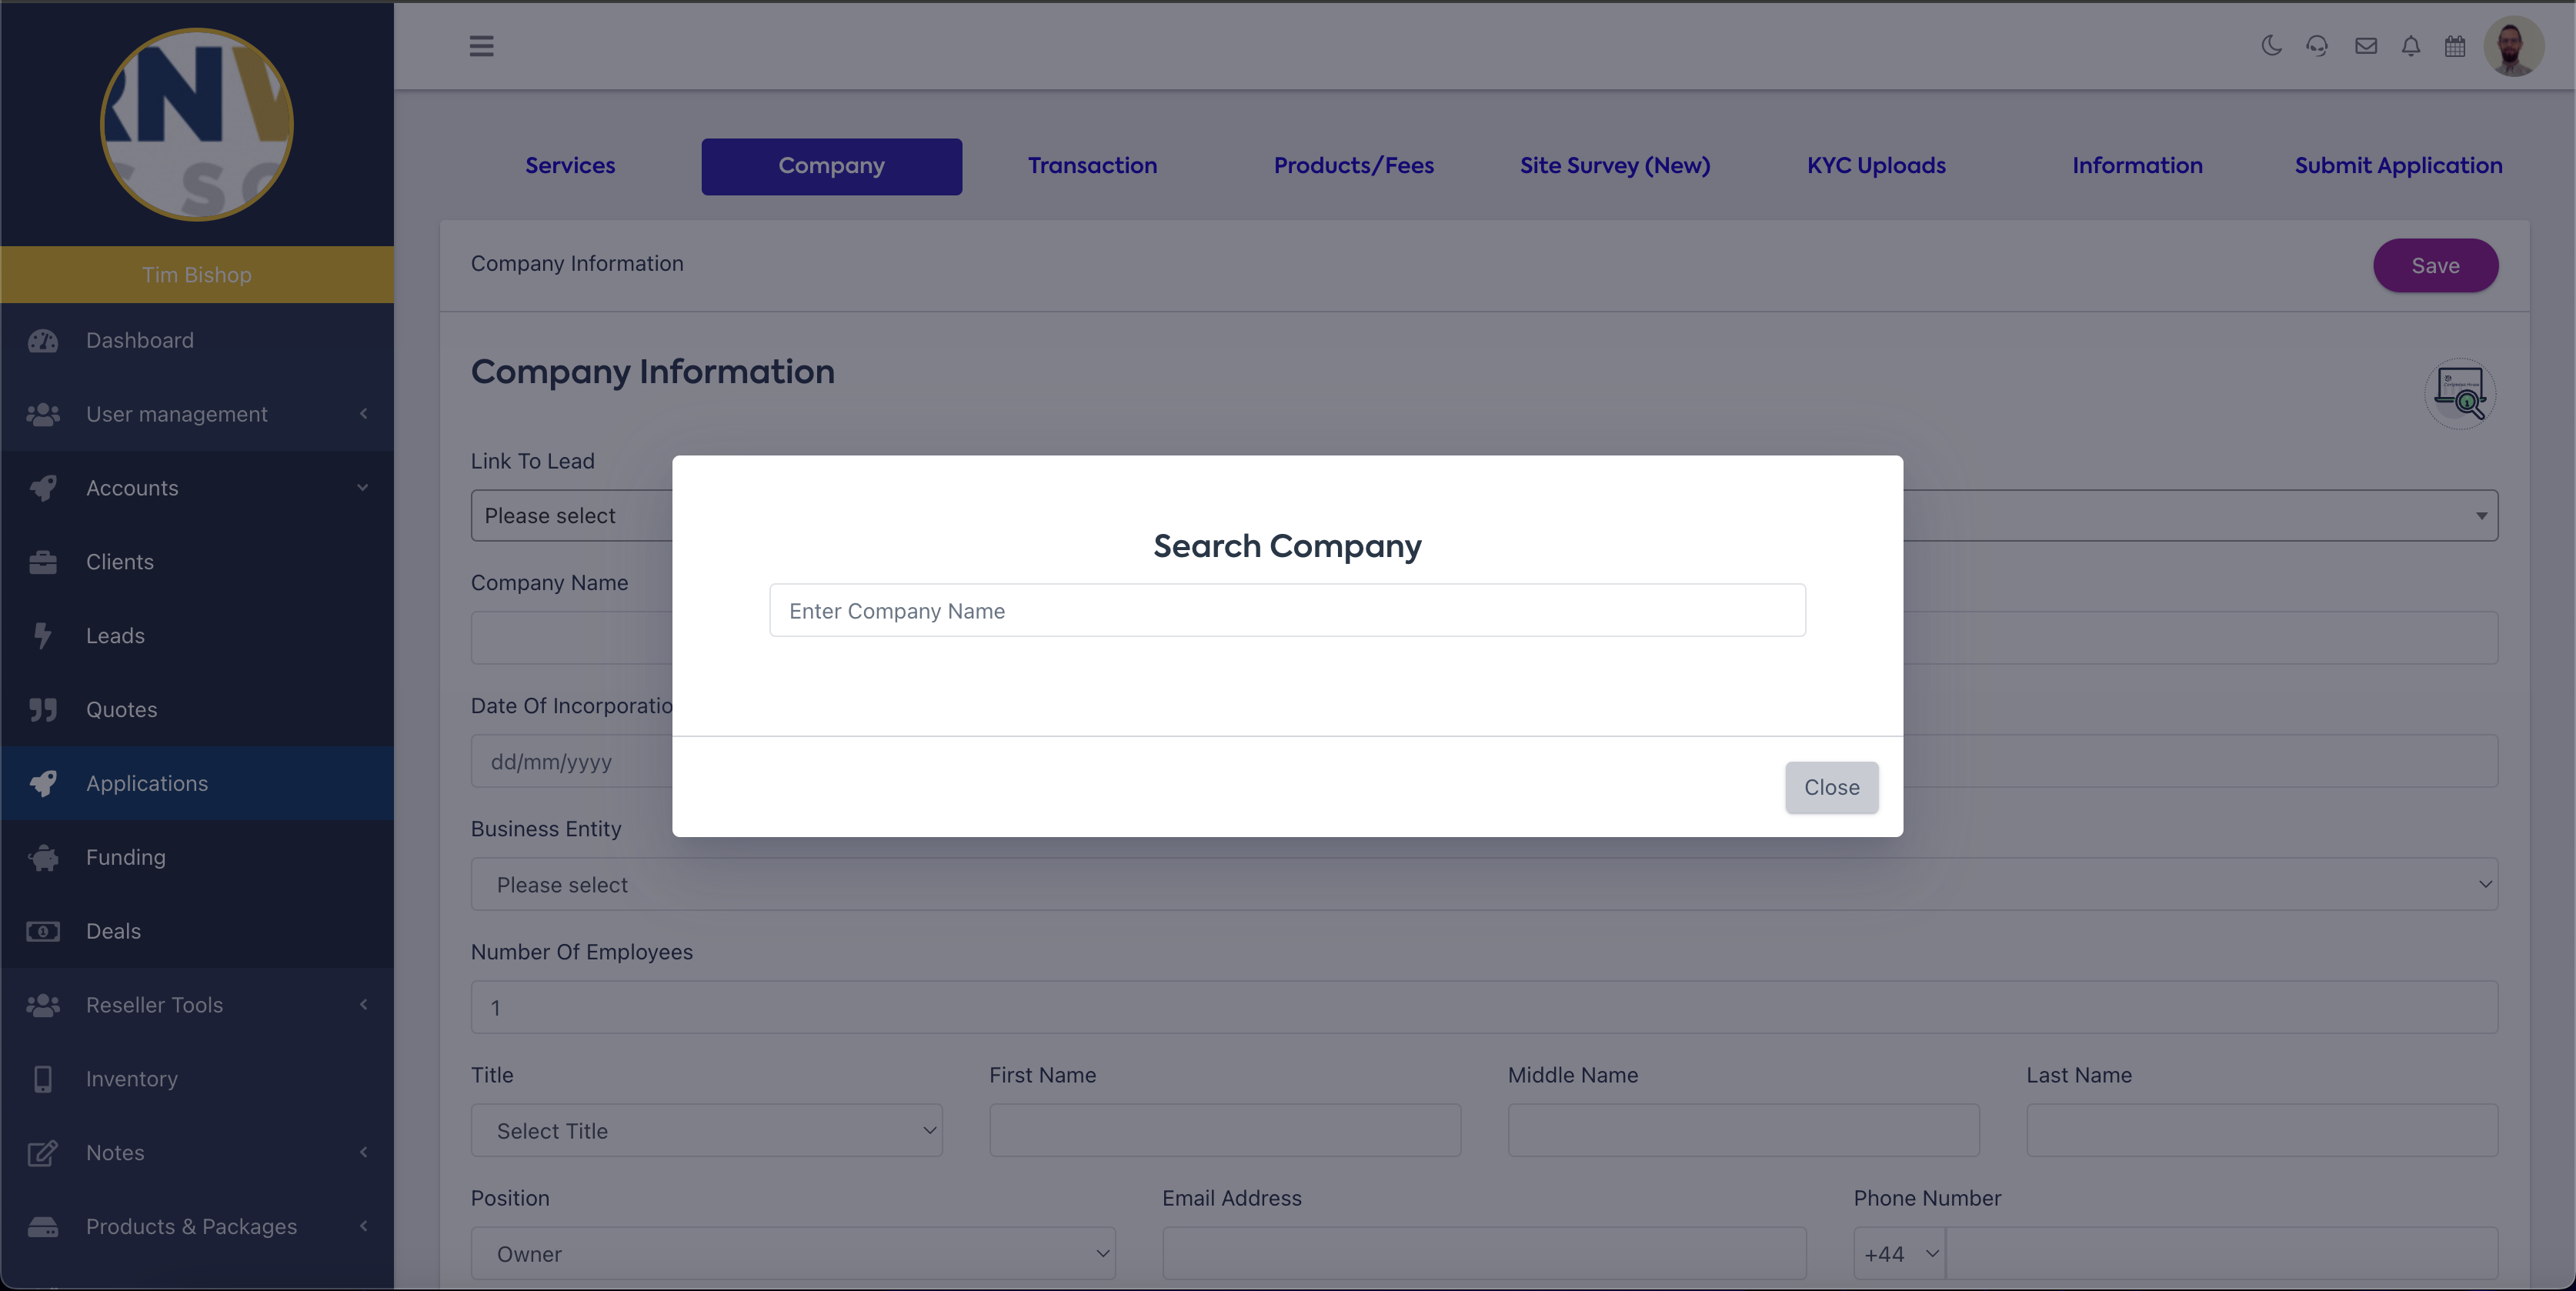Switch to the KYC Uploads tab

1876,166
